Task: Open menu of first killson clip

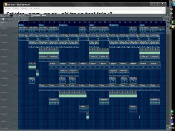Action: (x=50, y=64)
